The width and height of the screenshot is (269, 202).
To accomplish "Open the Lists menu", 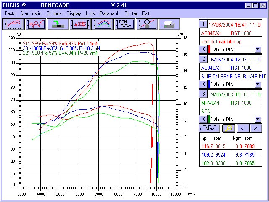I will pos(90,13).
